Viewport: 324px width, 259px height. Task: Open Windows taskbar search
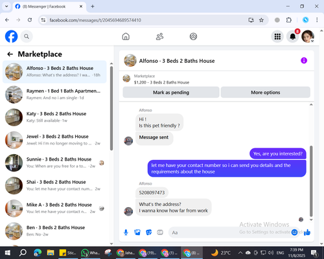pyautogui.click(x=23, y=253)
